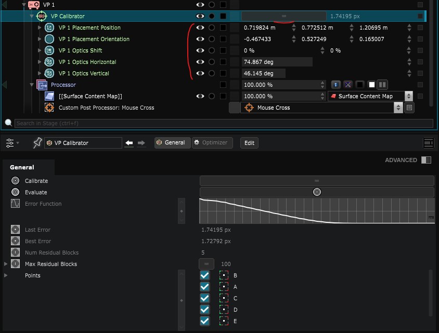This screenshot has width=439, height=333.
Task: Expand VP 1 Placement Position row
Action: (40, 28)
